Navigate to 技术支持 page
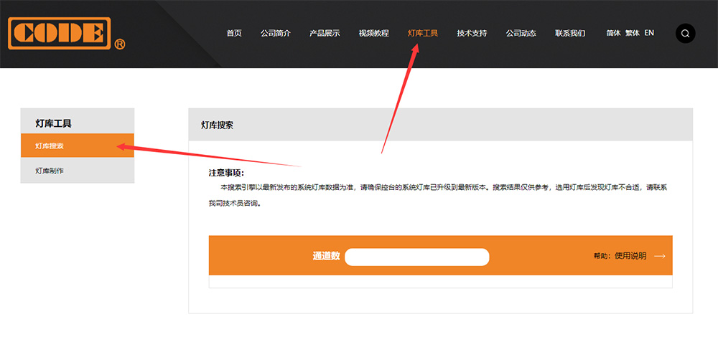 (x=472, y=34)
